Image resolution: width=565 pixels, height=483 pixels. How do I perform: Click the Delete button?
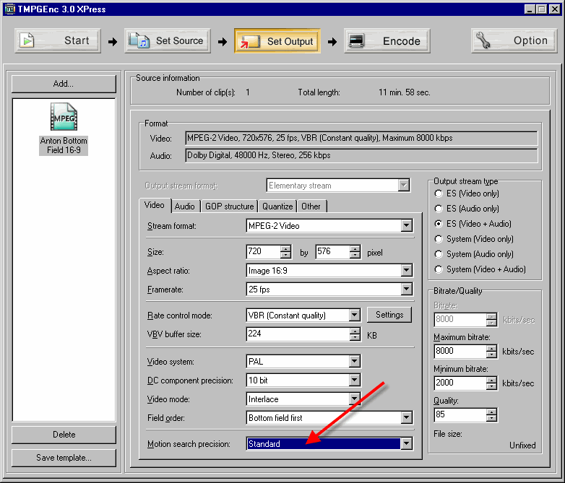tap(64, 435)
